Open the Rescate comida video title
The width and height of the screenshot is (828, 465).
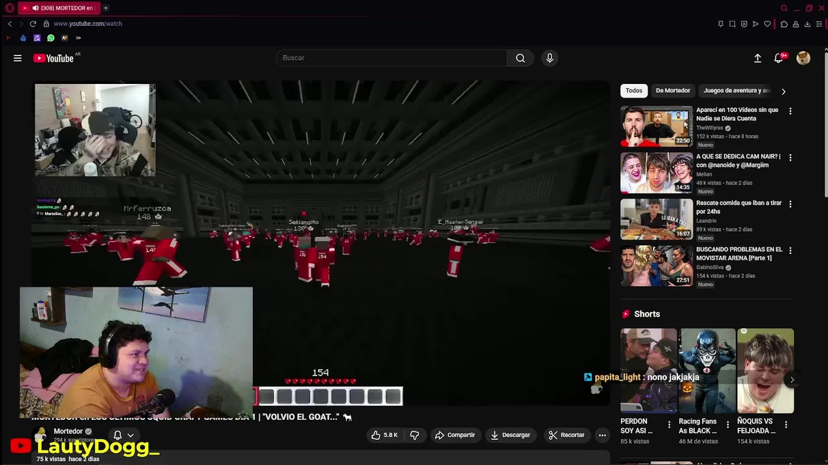739,207
